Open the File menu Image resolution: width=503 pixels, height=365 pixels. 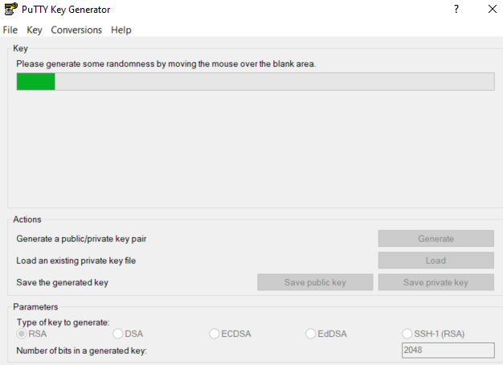(10, 30)
